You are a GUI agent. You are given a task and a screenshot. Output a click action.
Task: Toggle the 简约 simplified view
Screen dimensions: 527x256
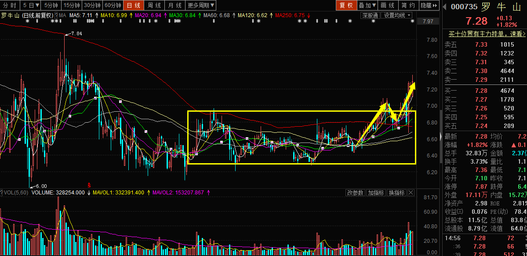[408, 5]
